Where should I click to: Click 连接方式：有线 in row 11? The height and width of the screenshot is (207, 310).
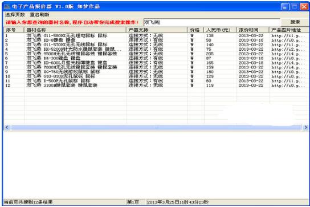pyautogui.click(x=146, y=81)
